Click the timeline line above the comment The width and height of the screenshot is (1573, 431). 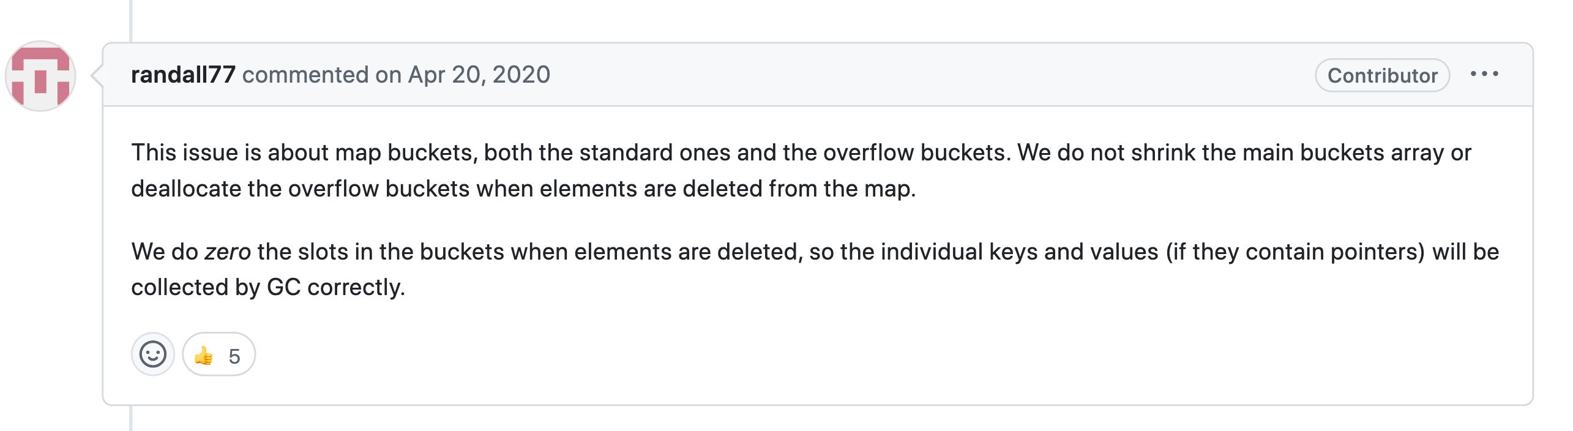131,21
